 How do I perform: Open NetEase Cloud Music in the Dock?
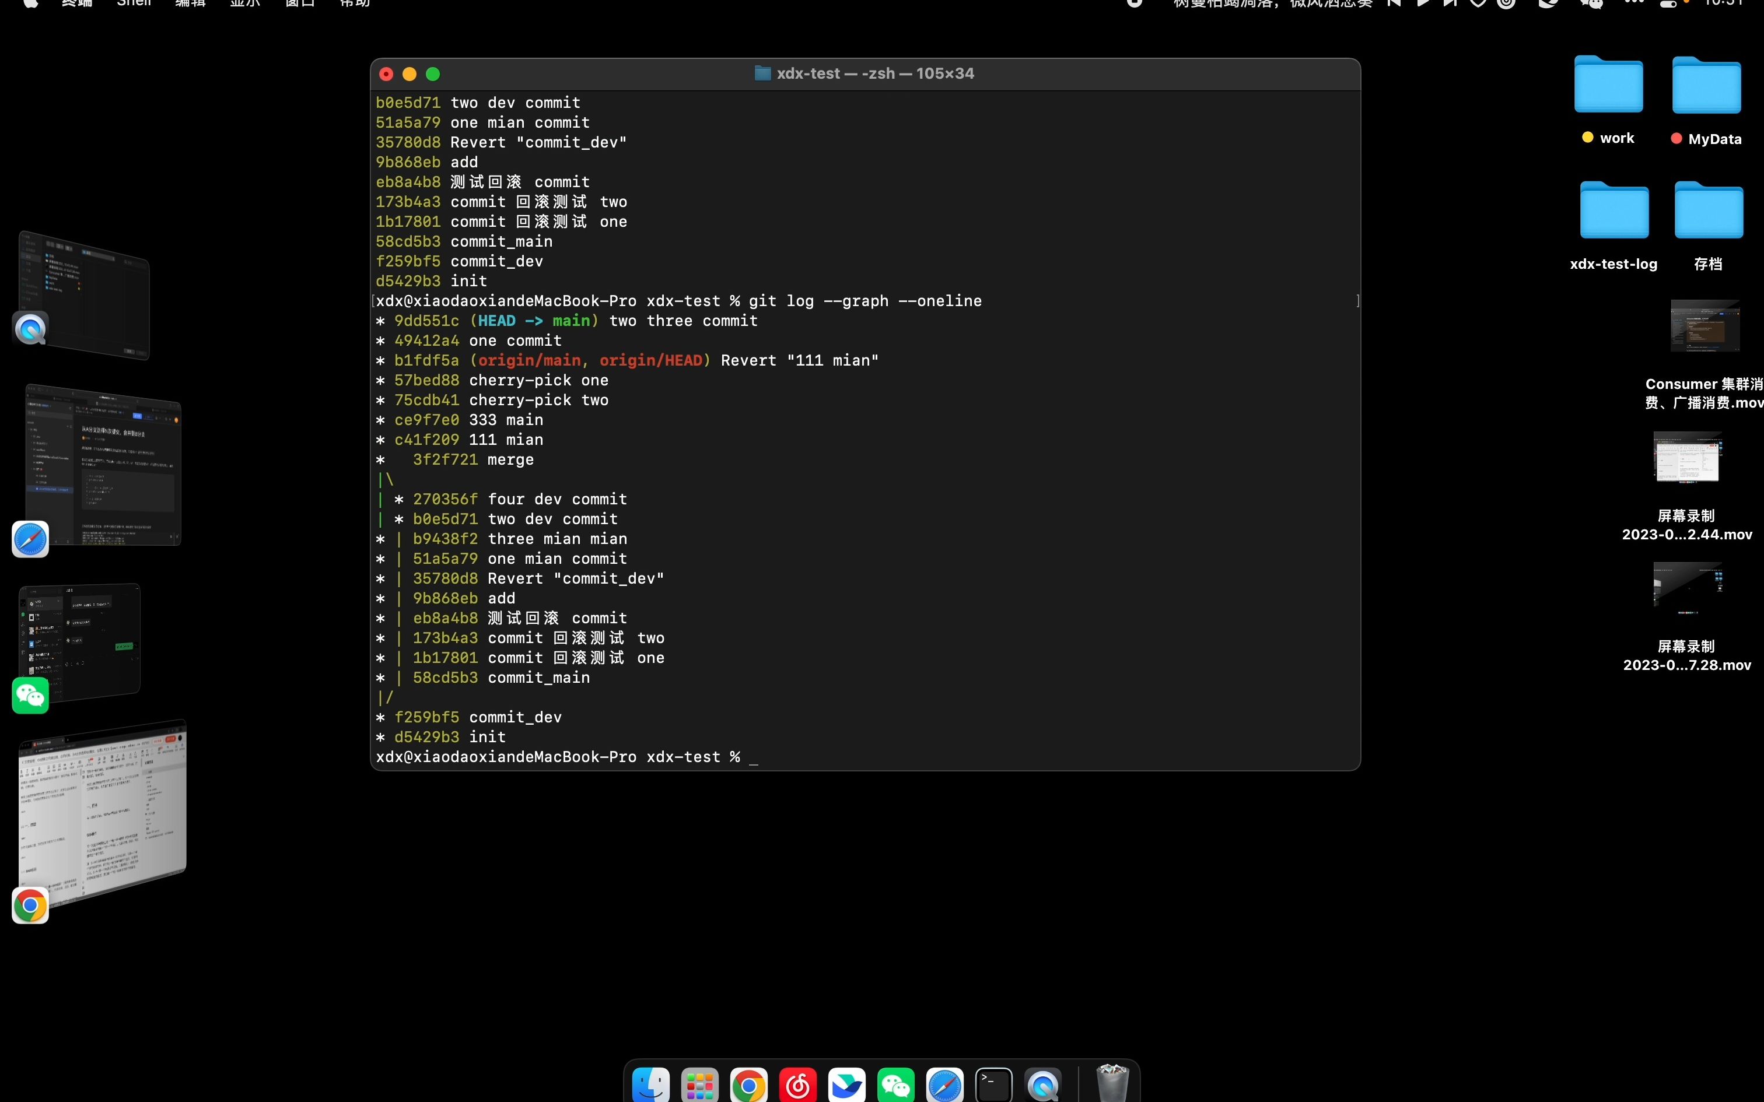pos(797,1085)
